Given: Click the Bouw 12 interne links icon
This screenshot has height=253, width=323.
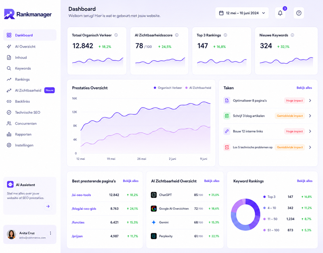Looking at the screenshot, I should (x=227, y=131).
